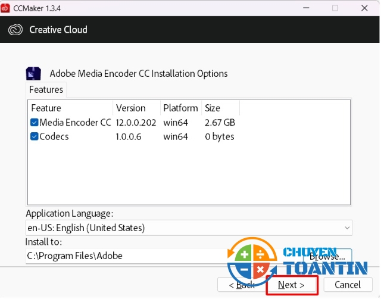381x299 pixels.
Task: Click the 0 bytes size value
Action: 220,137
